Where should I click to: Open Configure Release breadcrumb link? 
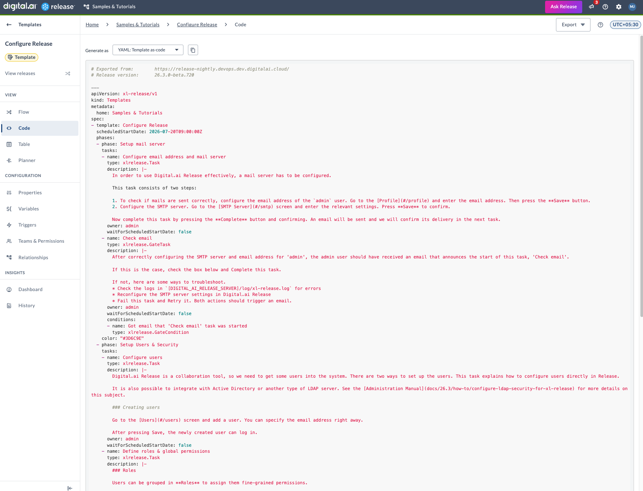click(197, 25)
